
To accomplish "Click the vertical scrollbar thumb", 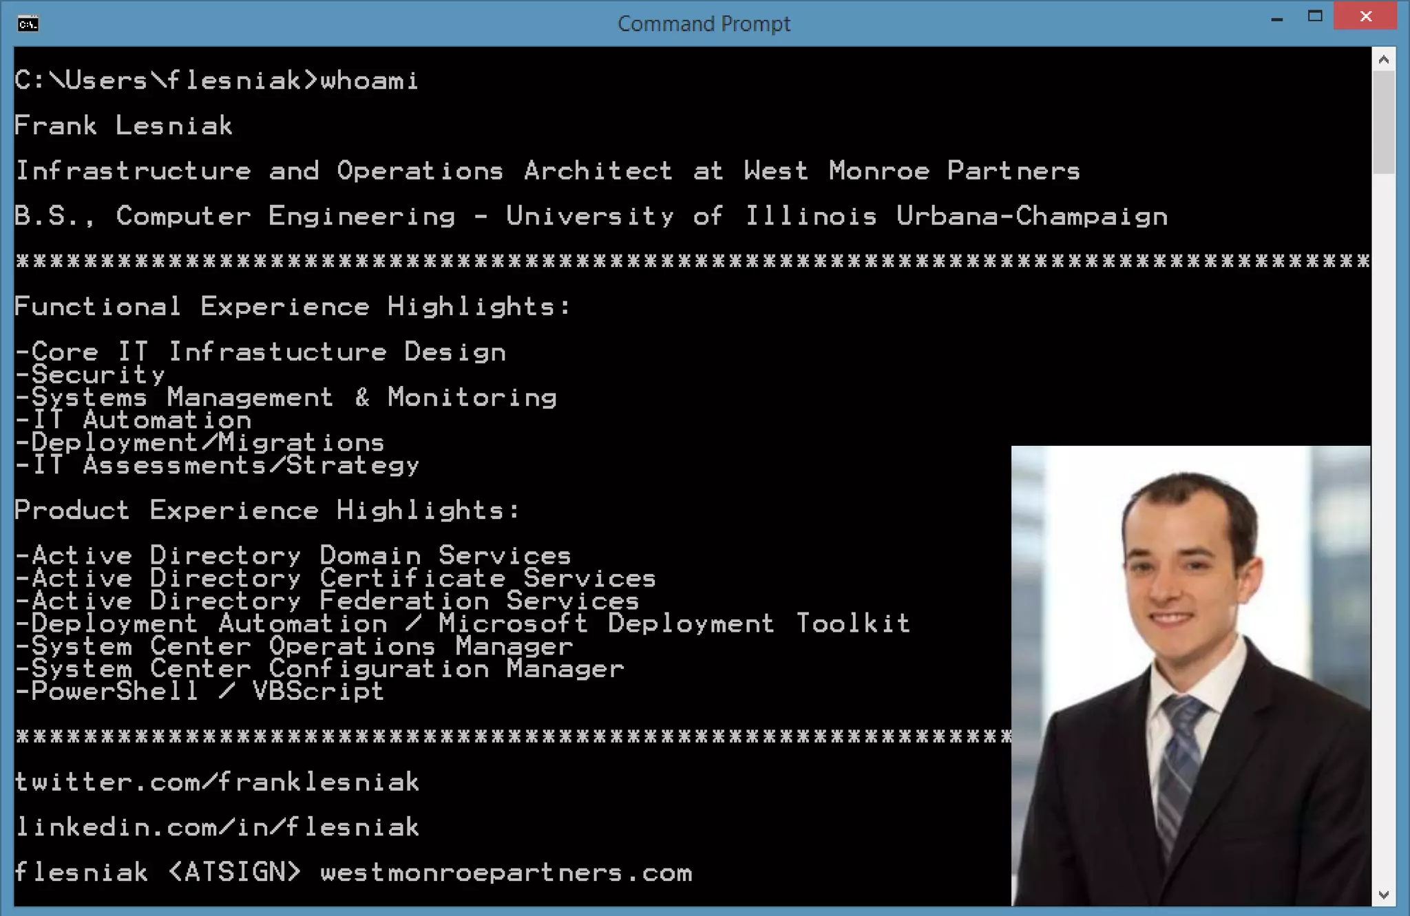I will coord(1383,123).
